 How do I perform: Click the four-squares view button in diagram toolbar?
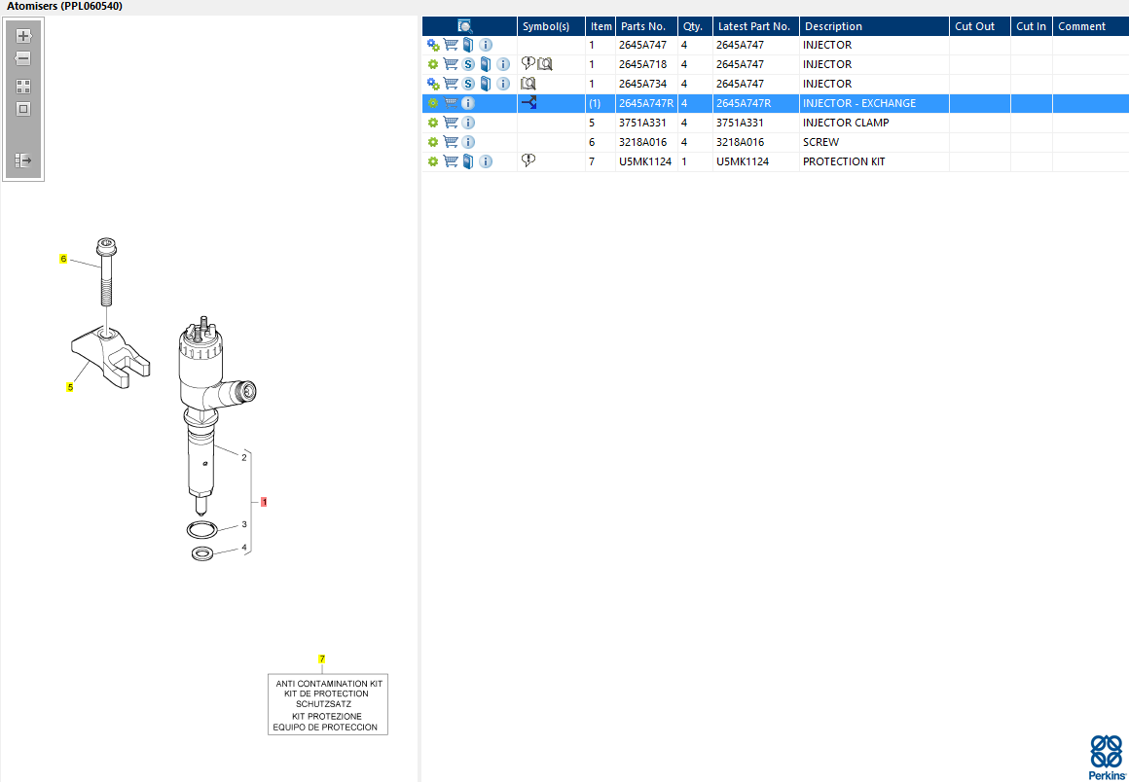pyautogui.click(x=23, y=87)
